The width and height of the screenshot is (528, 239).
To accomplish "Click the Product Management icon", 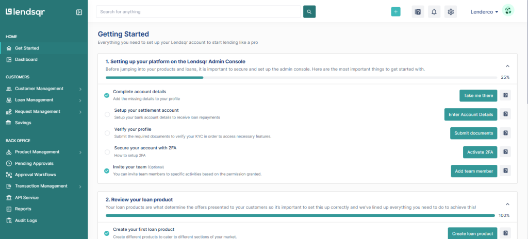I will 9,152.
